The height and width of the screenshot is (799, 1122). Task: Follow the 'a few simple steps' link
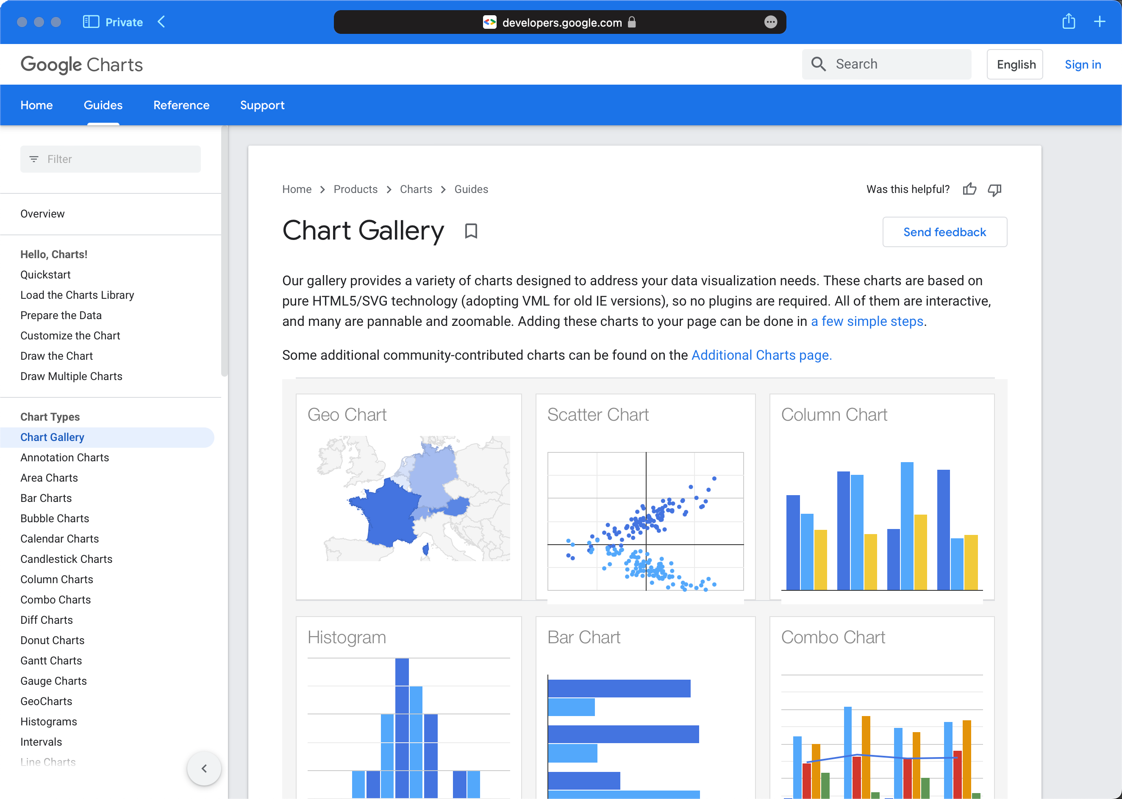(867, 321)
